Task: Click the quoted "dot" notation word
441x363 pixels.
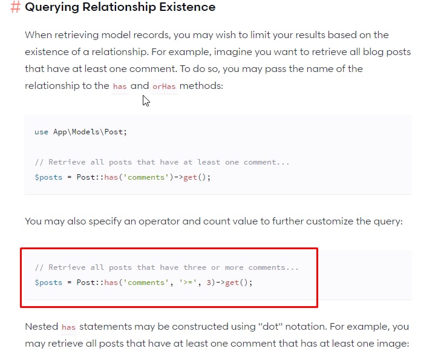Action: point(270,327)
